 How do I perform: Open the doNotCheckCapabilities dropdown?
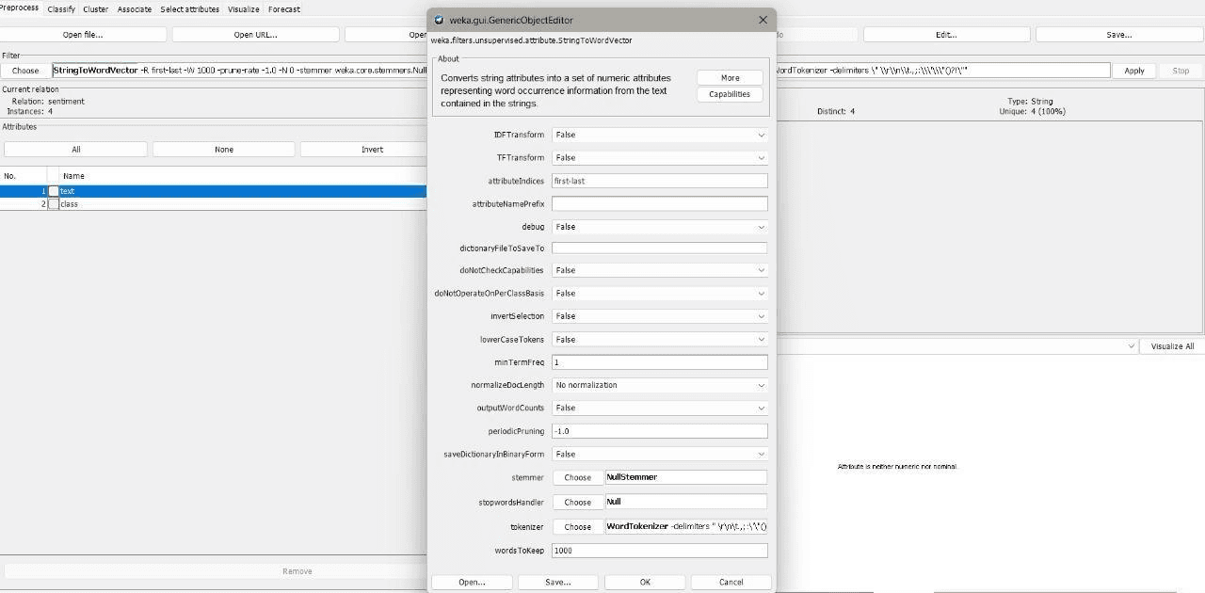point(660,270)
